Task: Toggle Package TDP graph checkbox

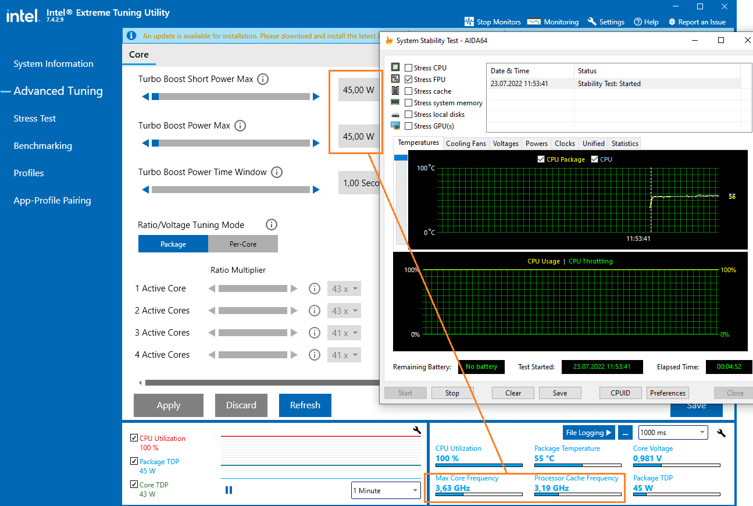Action: pos(134,461)
